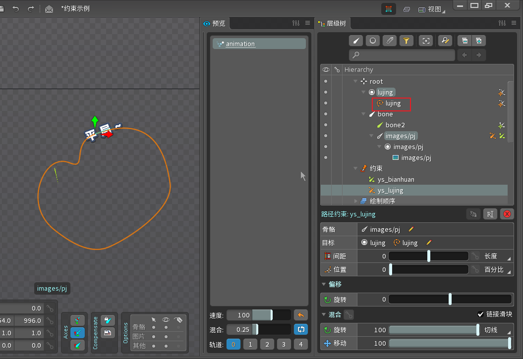The height and width of the screenshot is (359, 523).
Task: Collapse the 偏移 offset section
Action: click(324, 284)
